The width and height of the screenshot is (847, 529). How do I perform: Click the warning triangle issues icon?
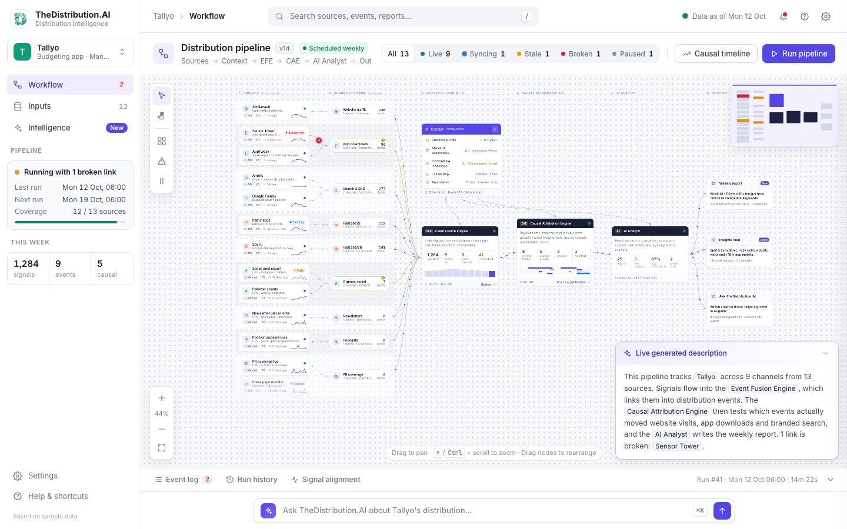pos(162,161)
